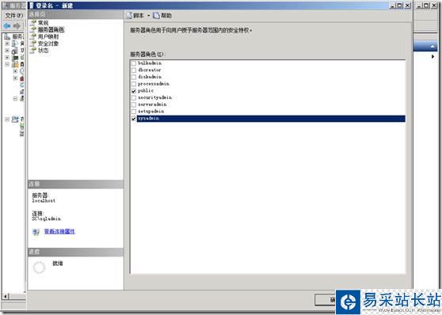The image size is (442, 315).
Task: Go back with blue arrow in background console
Action: pos(7,26)
